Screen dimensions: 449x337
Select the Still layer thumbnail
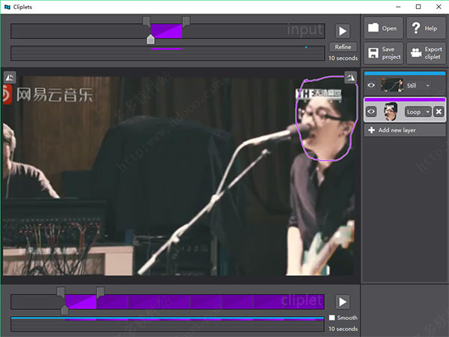pyautogui.click(x=391, y=85)
